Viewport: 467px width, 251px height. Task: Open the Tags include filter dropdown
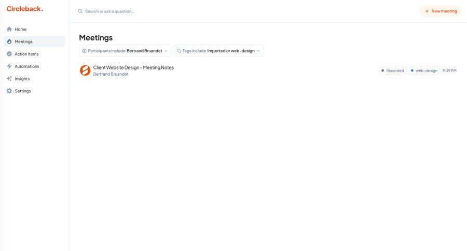click(218, 51)
